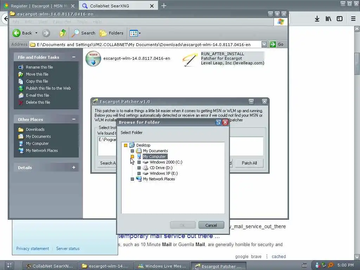This screenshot has height=270, width=360.
Task: Collapse the File and Folder Tasks panel
Action: 74,57
